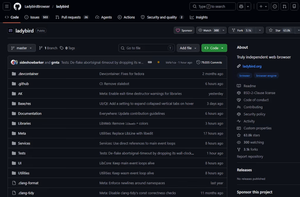This screenshot has width=300, height=197.
Task: View pending commit status dot
Action: coord(158,62)
